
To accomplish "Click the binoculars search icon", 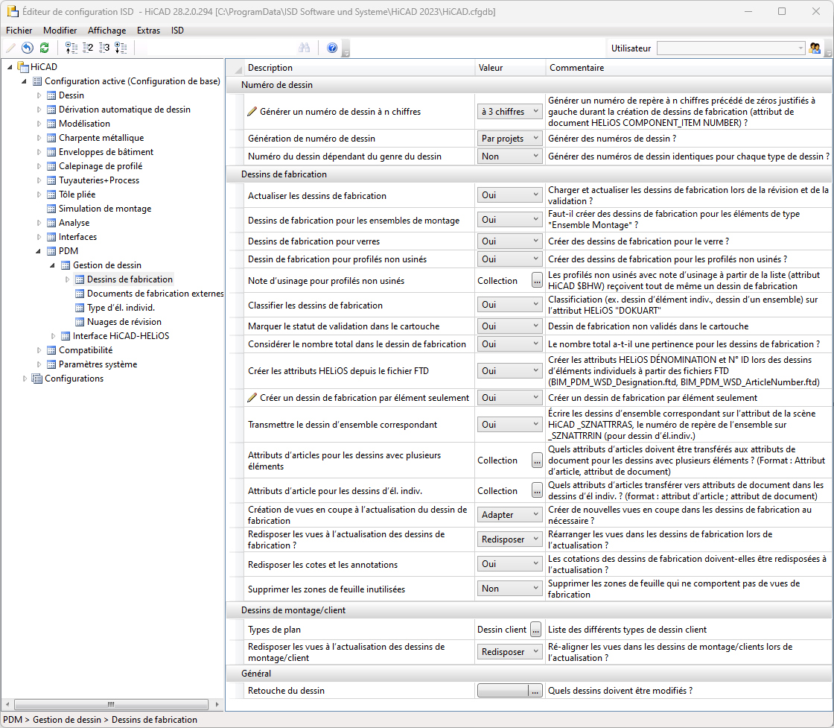I will click(305, 48).
